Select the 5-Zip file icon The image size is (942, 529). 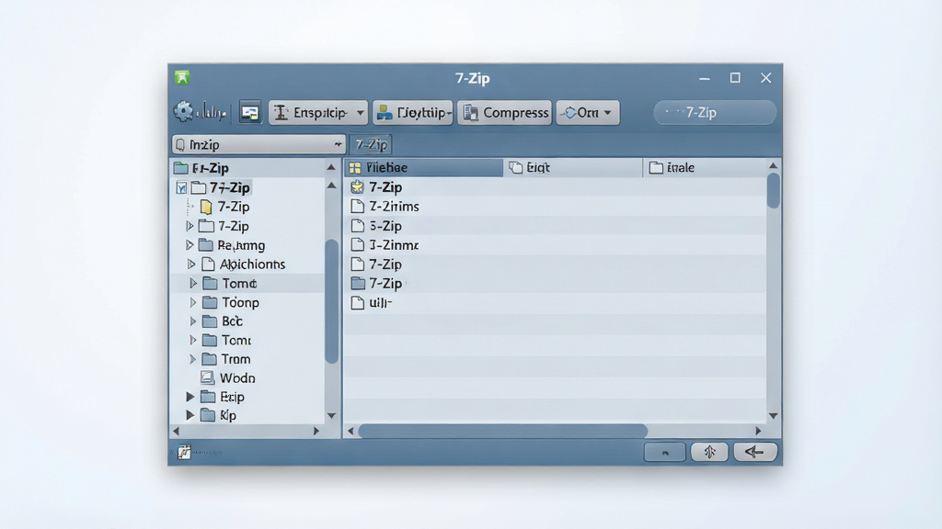point(358,226)
